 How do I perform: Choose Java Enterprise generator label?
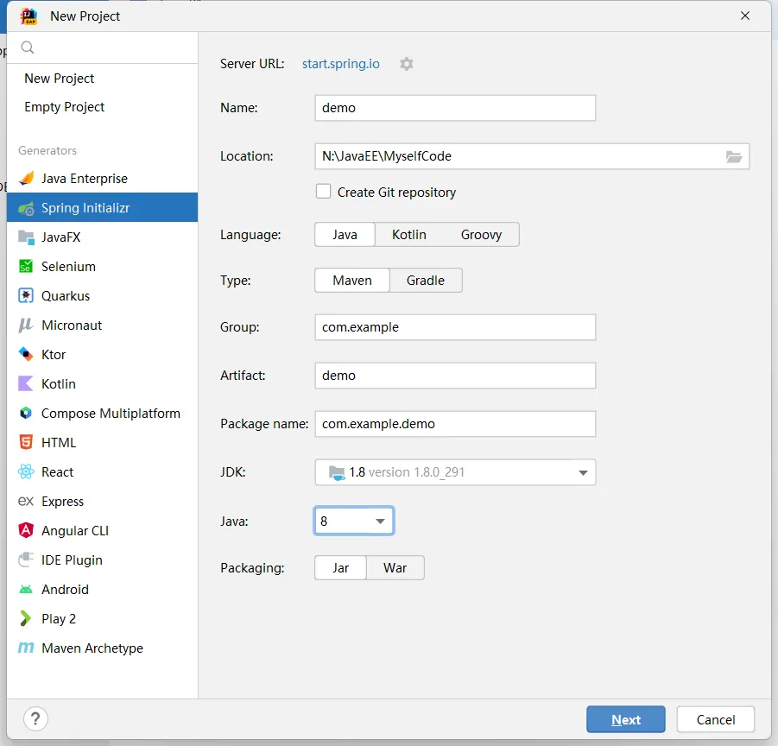click(85, 179)
